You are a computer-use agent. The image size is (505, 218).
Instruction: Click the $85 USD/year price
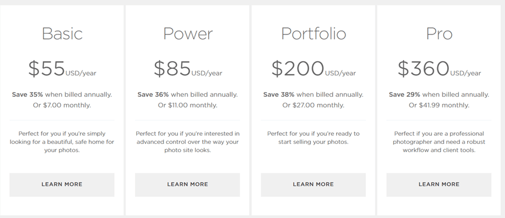[188, 69]
